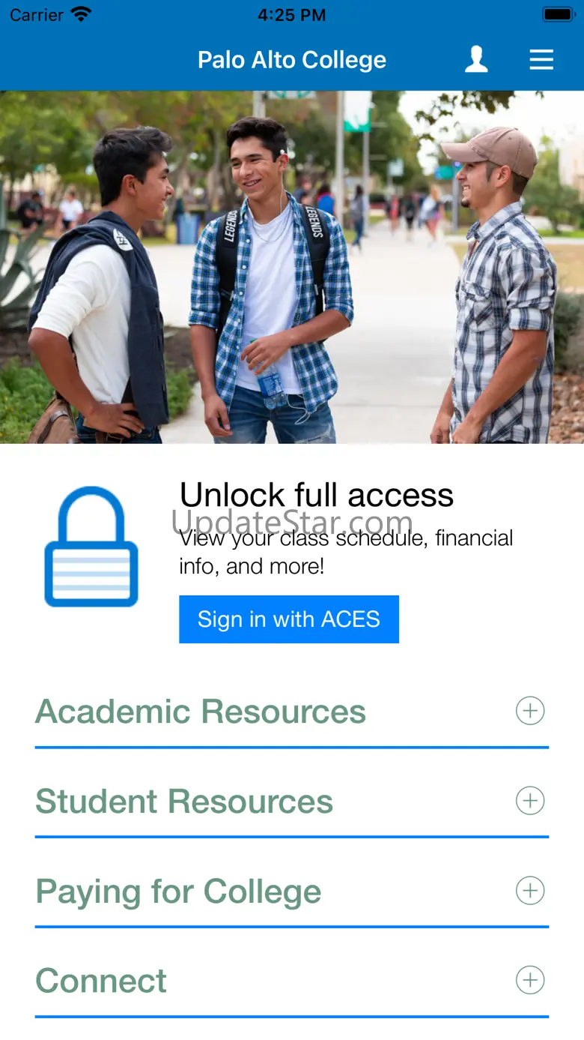Image resolution: width=584 pixels, height=1040 pixels.
Task: Tap the blue padlock icon
Action: point(91,547)
